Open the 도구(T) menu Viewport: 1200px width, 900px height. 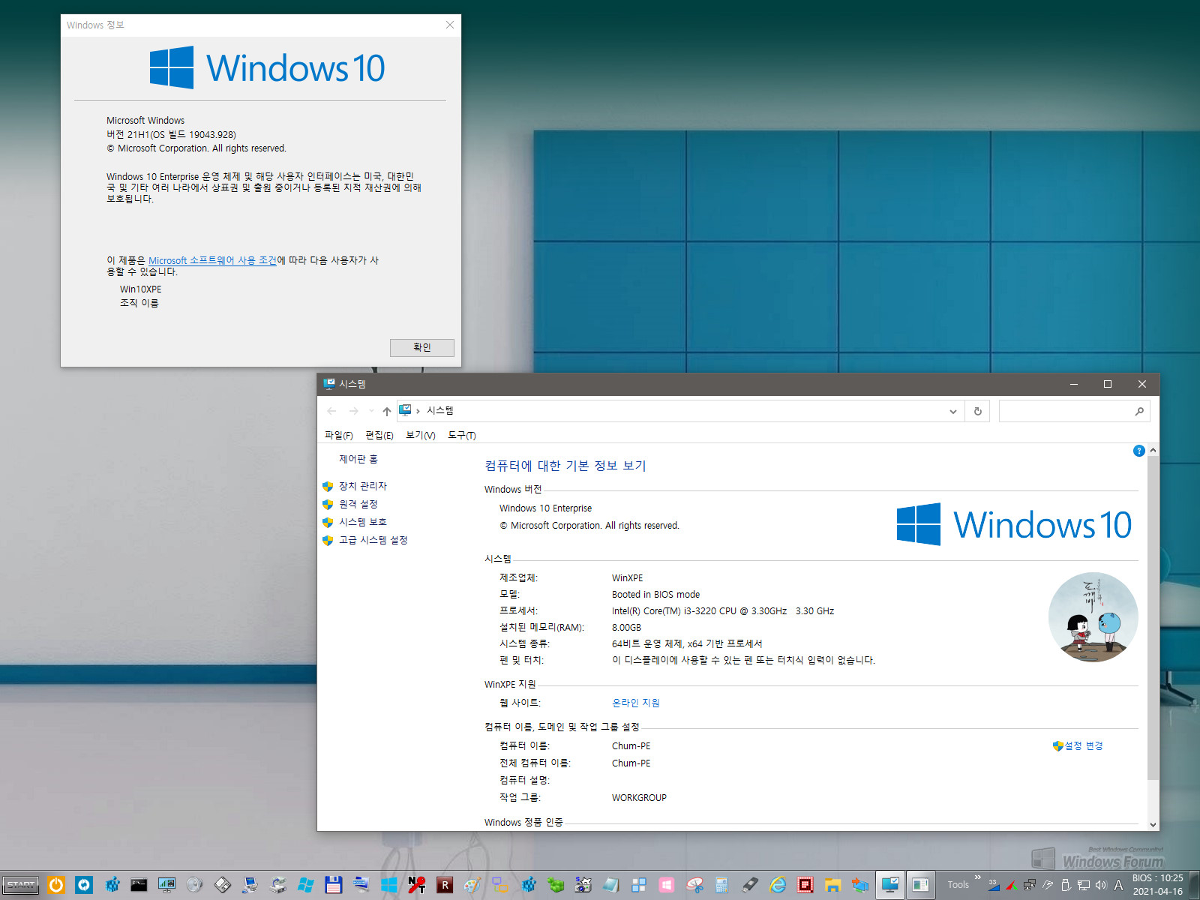(x=461, y=435)
